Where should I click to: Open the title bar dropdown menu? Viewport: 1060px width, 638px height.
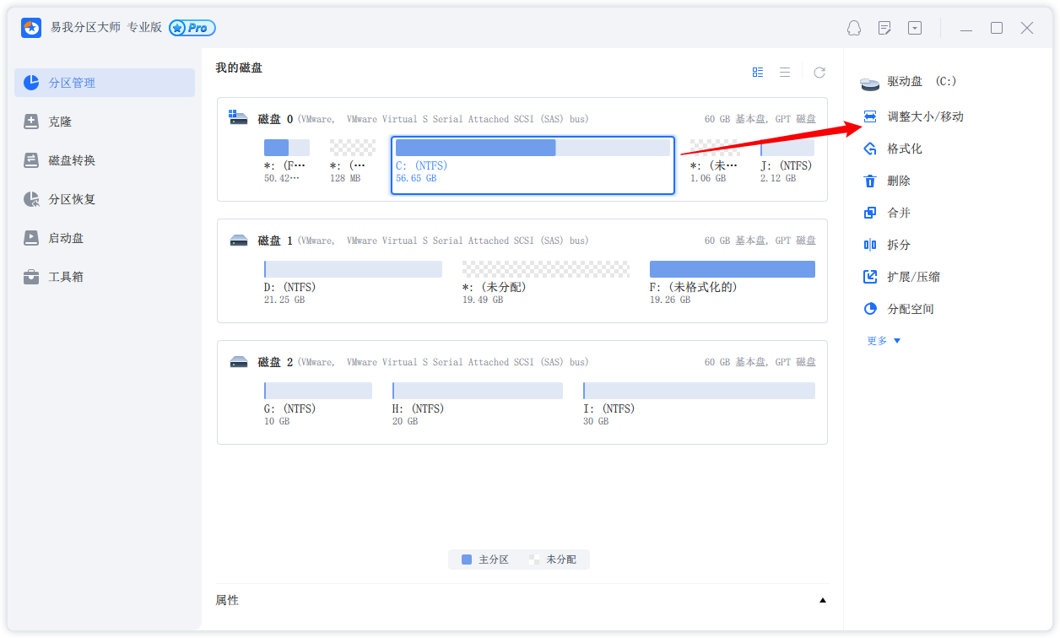915,28
